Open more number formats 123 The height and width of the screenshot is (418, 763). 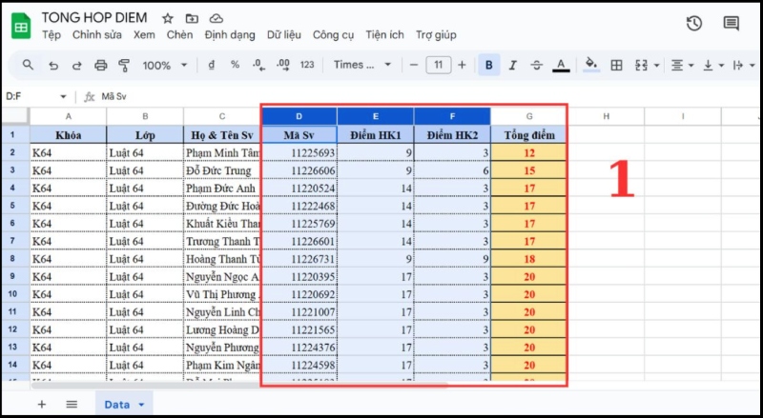coord(307,65)
